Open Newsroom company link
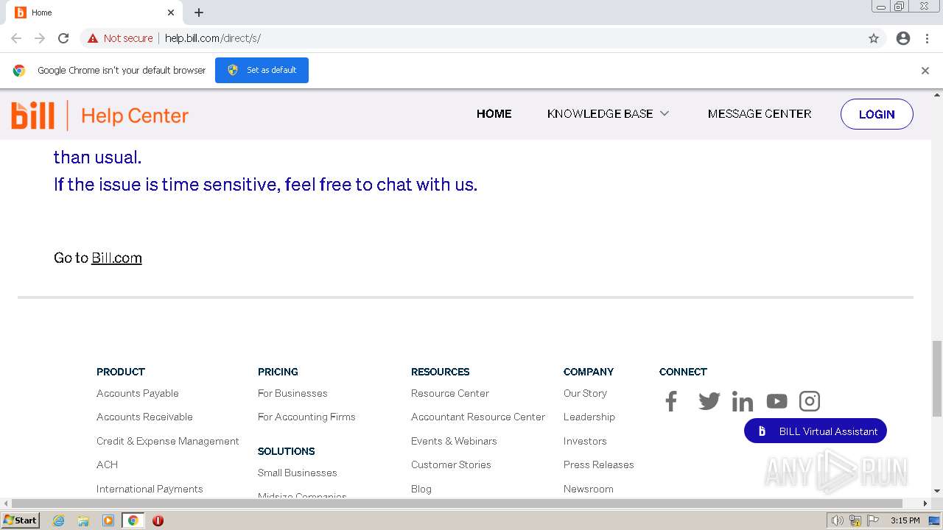Viewport: 943px width, 530px height. pos(589,489)
